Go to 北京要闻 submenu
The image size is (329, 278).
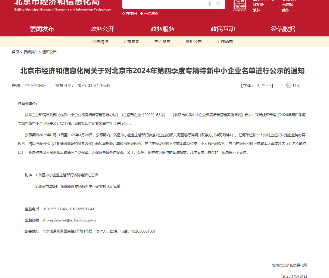coord(131,42)
